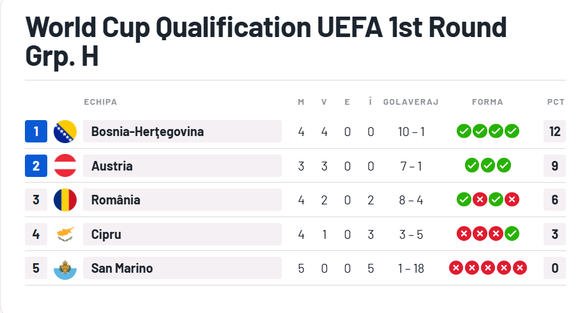Click the România flag icon
The height and width of the screenshot is (313, 587).
pyautogui.click(x=65, y=200)
